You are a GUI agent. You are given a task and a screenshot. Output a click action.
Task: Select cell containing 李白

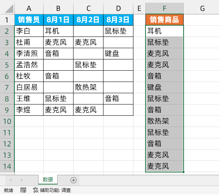coord(29,31)
